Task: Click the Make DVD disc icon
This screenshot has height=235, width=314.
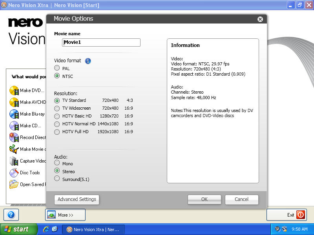Action: [x=14, y=90]
